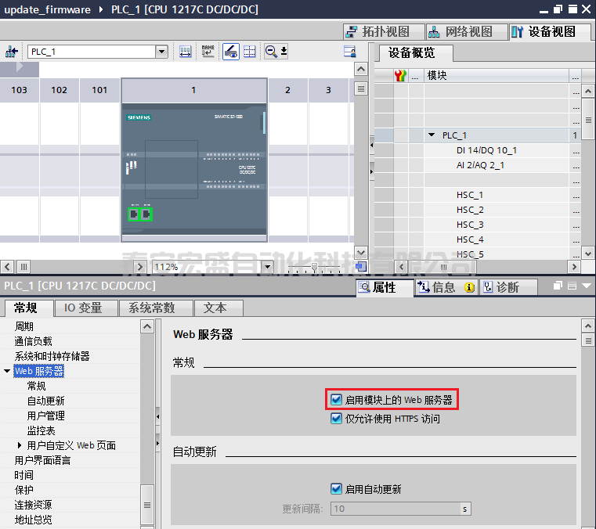Open the PLC_1 device selection dropdown
Viewport: 596px width, 529px height.
(x=162, y=52)
